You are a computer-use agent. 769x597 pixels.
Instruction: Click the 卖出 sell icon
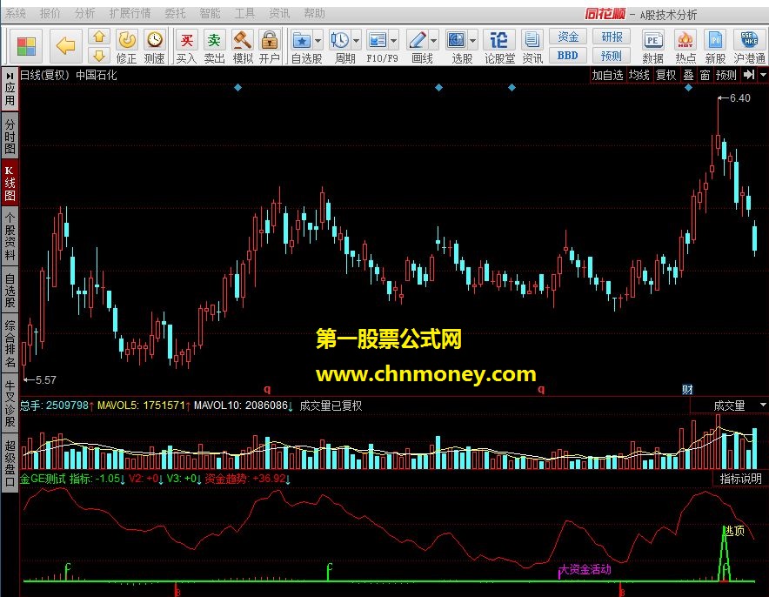point(214,40)
